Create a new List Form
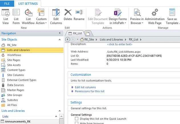Image resolution: width=180 pixels, height=124 pixels. (x=16, y=17)
